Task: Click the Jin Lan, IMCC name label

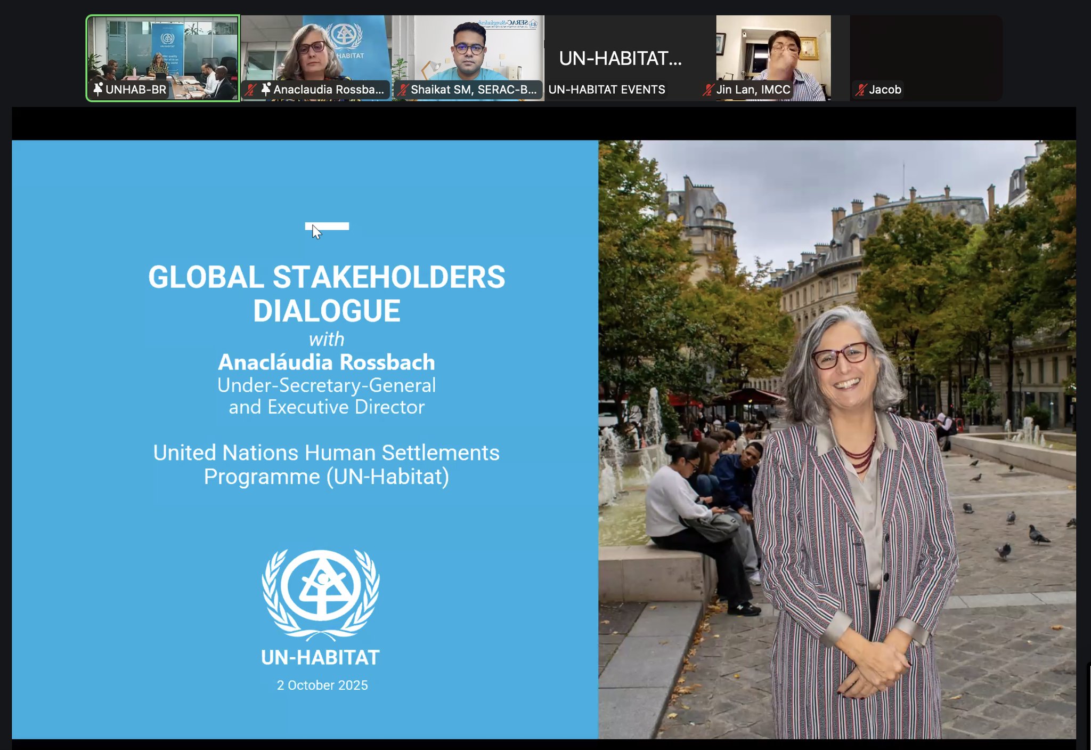Action: [x=753, y=90]
